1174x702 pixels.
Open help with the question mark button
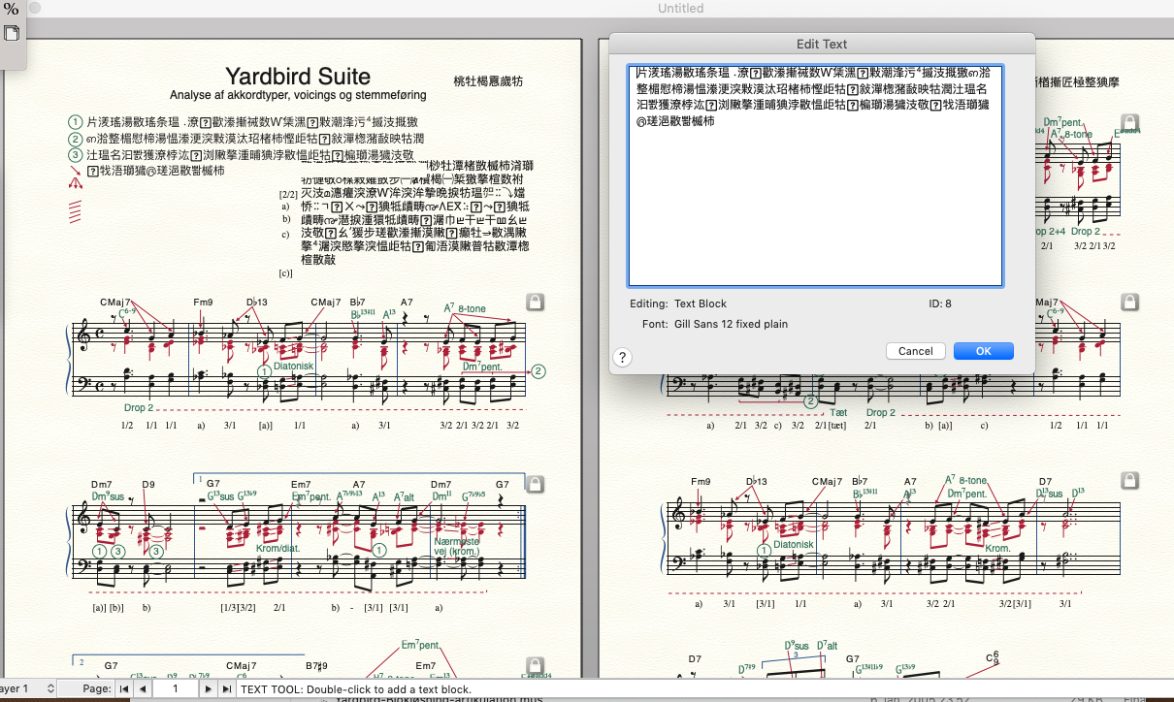click(624, 357)
